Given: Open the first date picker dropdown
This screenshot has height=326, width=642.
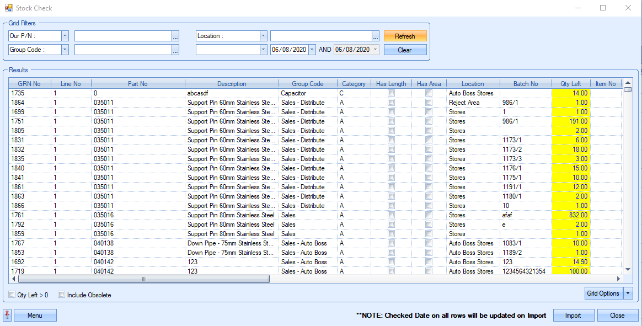Looking at the screenshot, I should click(312, 50).
